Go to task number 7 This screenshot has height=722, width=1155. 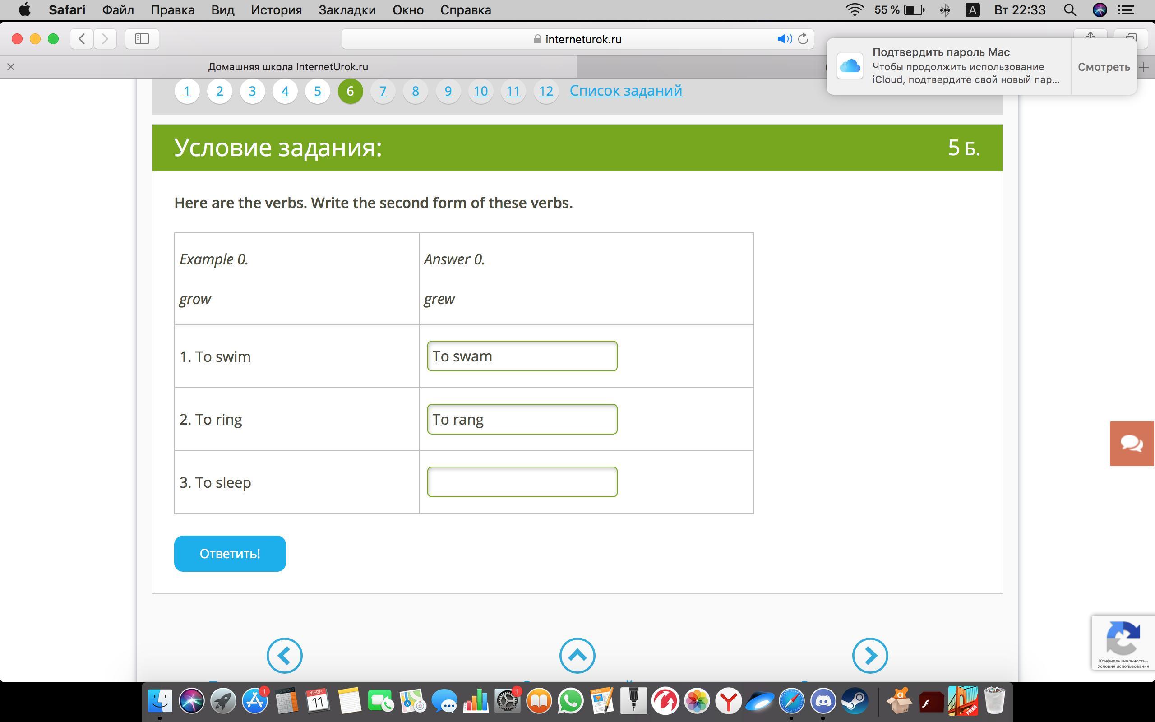click(x=382, y=91)
